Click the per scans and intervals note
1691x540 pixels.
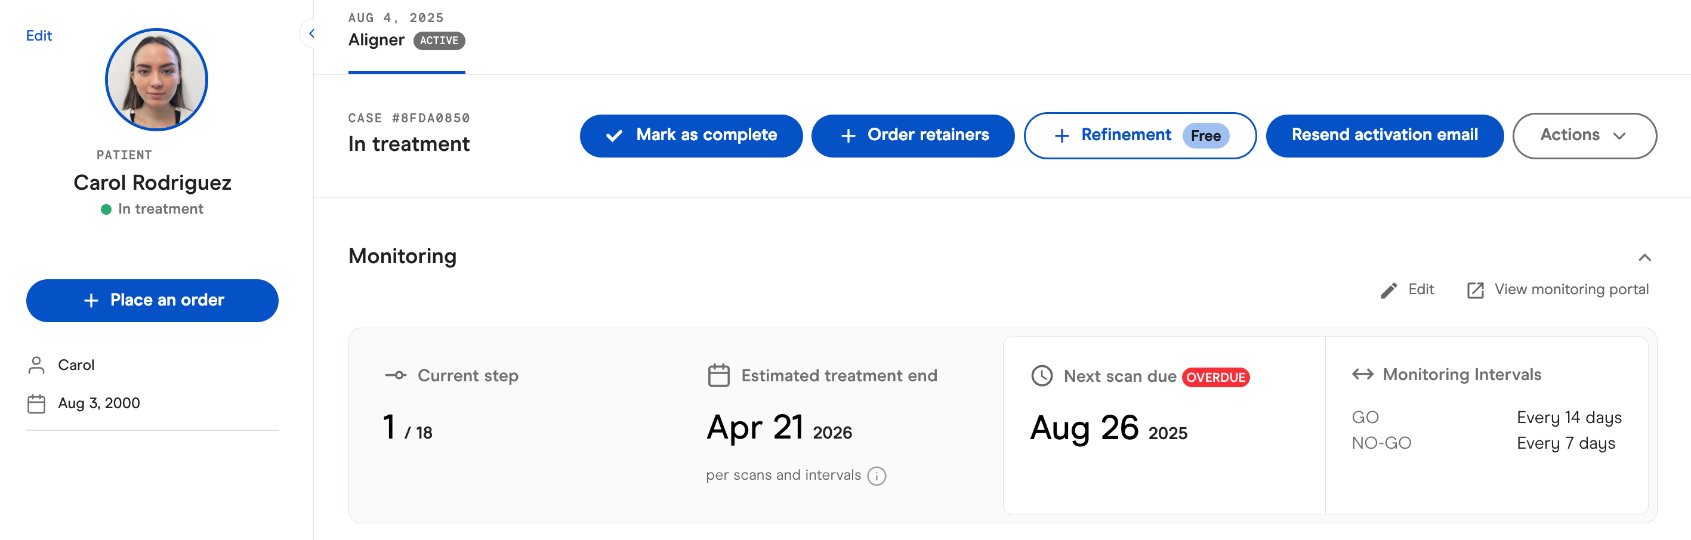(x=783, y=476)
